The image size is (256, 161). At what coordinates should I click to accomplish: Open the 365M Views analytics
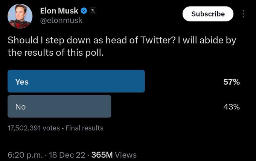click(114, 155)
